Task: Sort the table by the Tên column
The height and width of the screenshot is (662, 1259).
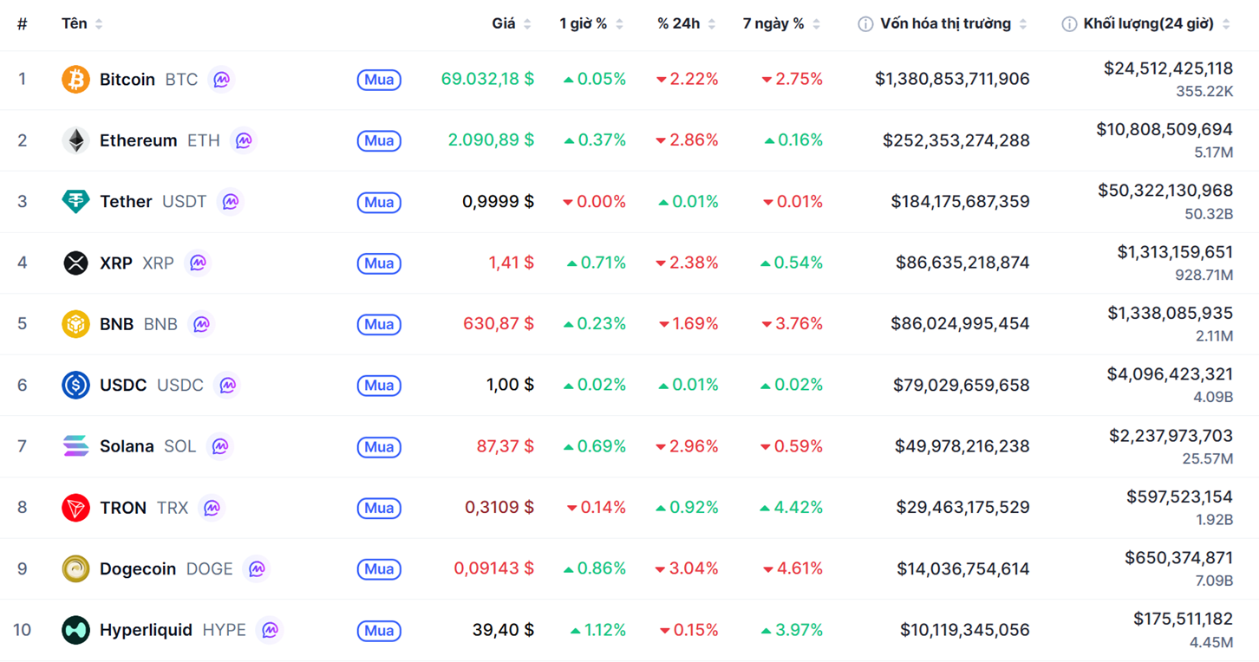Action: (x=82, y=24)
